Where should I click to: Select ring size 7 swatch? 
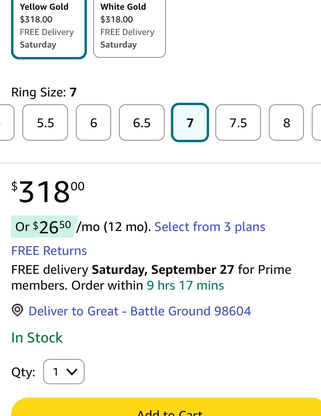[190, 122]
